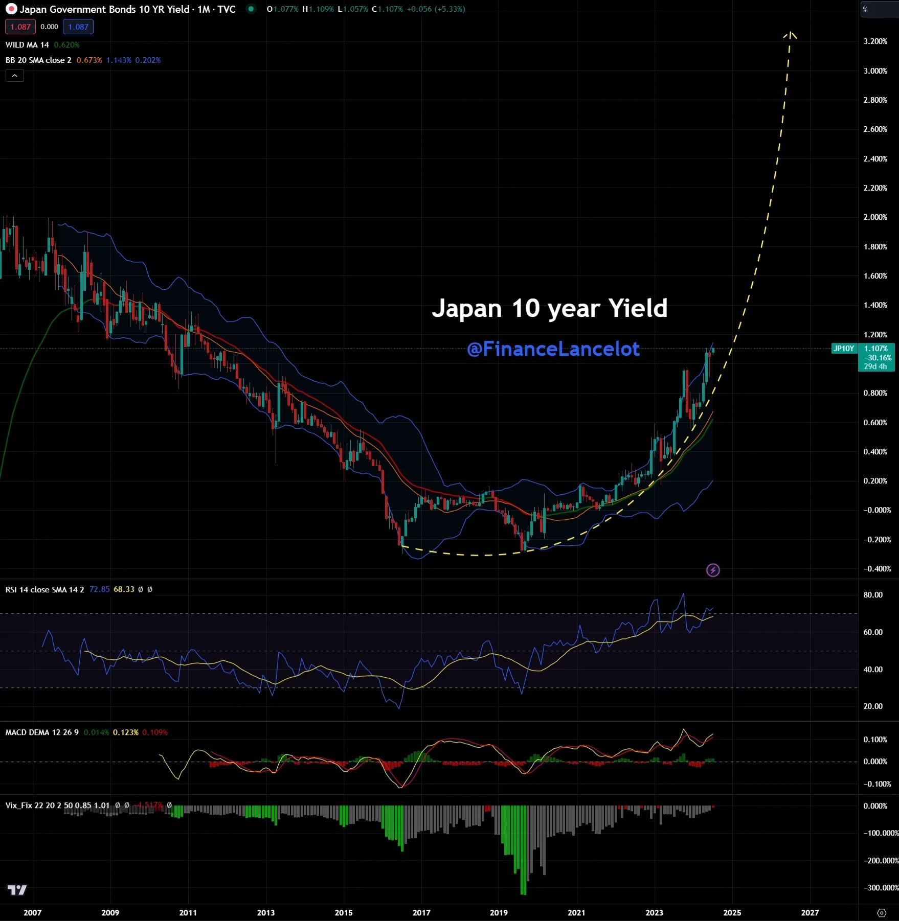Click the arrowhead of the dashed projection

tap(790, 35)
